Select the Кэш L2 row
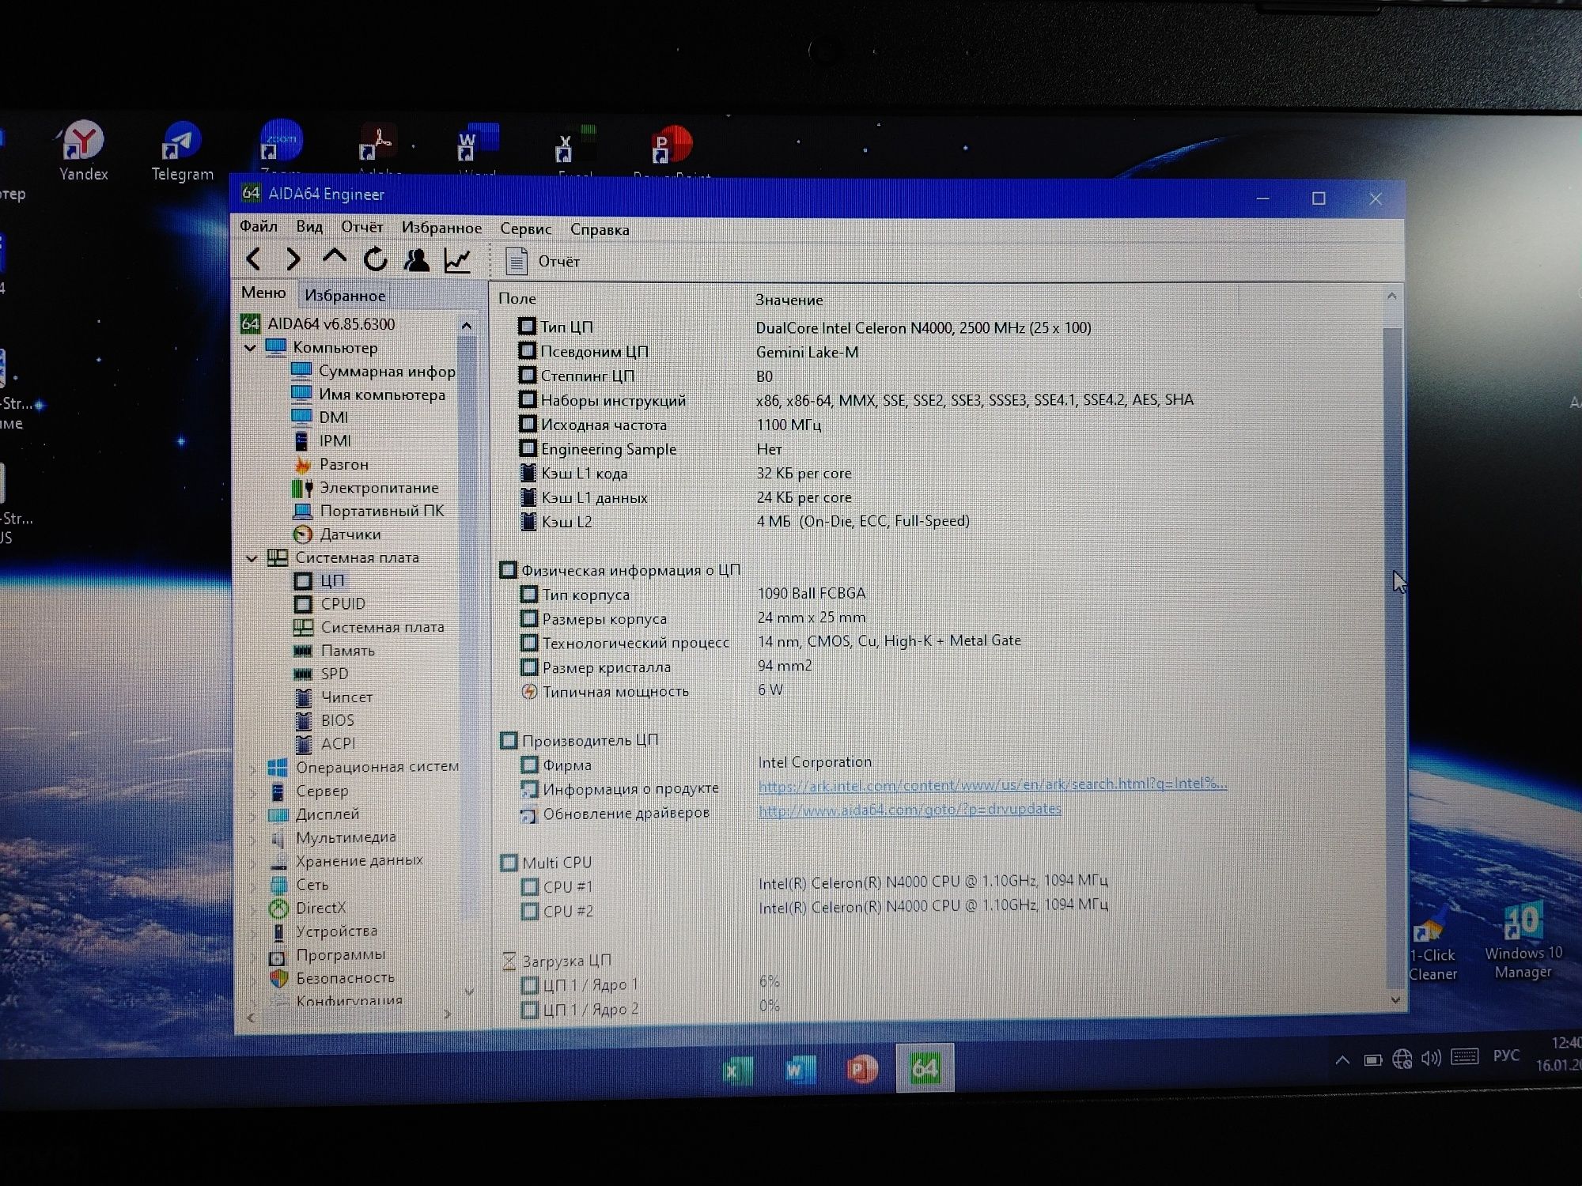The image size is (1582, 1186). tap(744, 522)
